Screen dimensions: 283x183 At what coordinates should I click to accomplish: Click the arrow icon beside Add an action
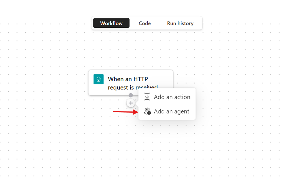coord(147,97)
